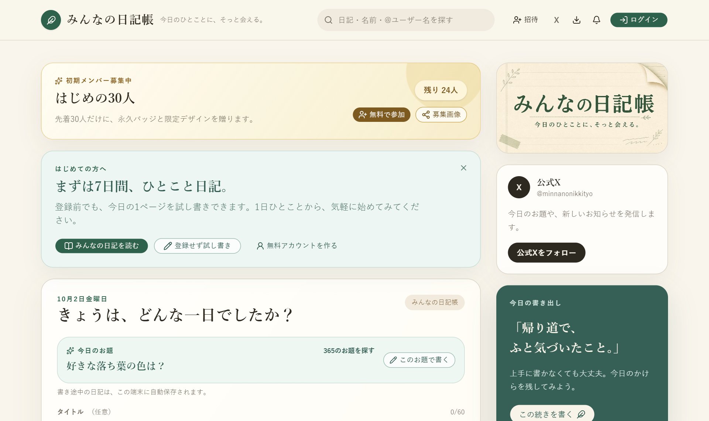This screenshot has width=709, height=421.
Task: Click the 10月2日金曜日 date label
Action: click(82, 299)
